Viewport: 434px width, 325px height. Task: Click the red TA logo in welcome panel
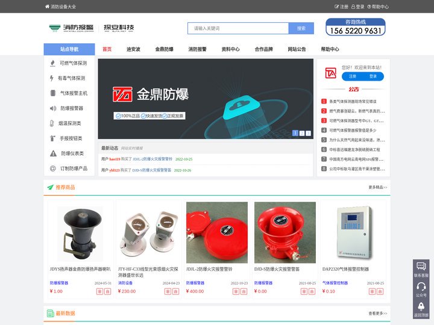[331, 73]
